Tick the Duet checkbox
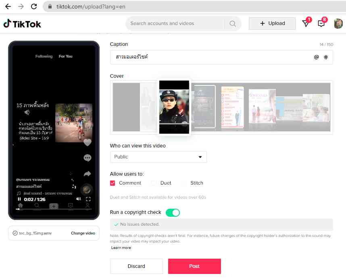 (x=154, y=183)
